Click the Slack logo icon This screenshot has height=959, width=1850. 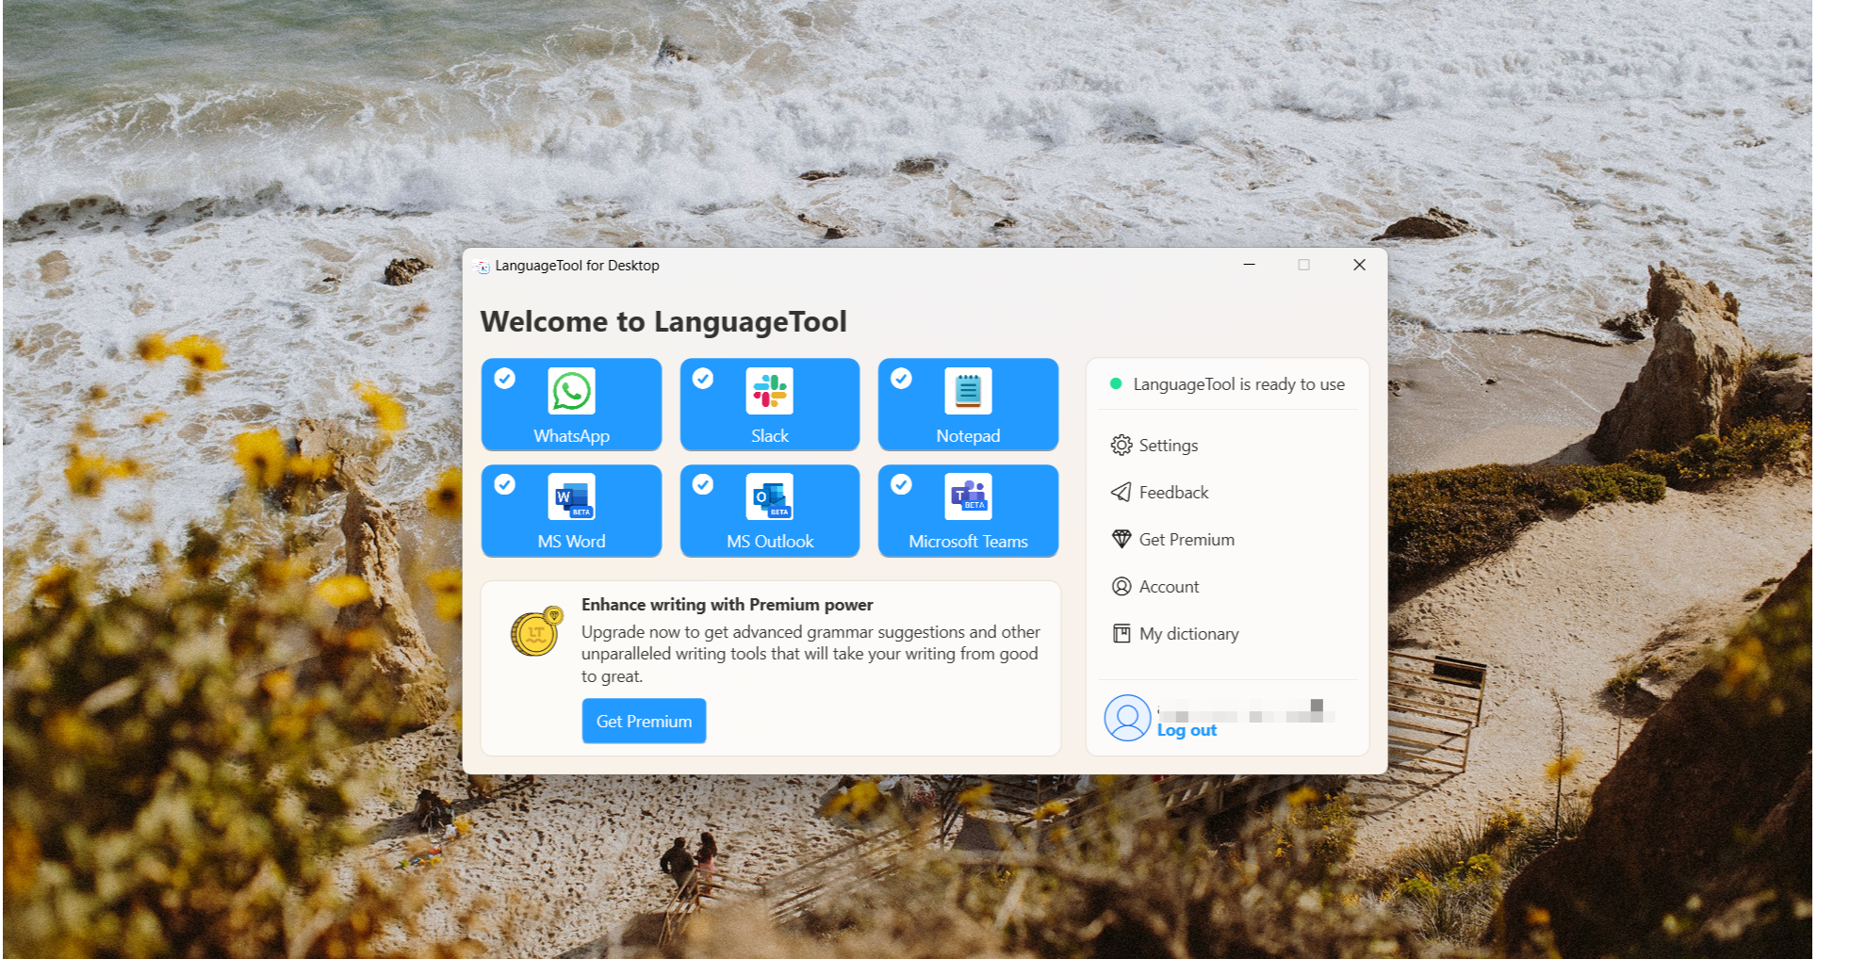[x=769, y=391]
